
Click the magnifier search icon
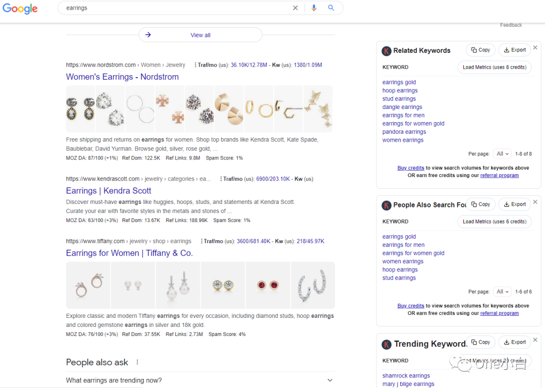(331, 8)
